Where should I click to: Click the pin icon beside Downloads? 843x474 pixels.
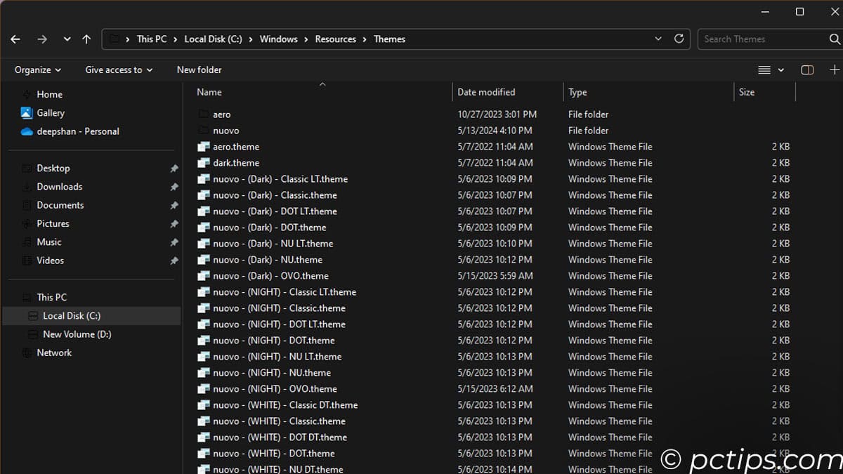[174, 187]
